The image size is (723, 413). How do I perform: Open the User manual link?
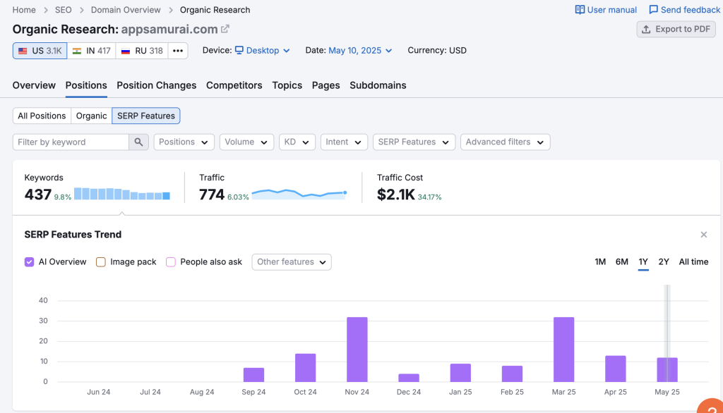pos(606,10)
